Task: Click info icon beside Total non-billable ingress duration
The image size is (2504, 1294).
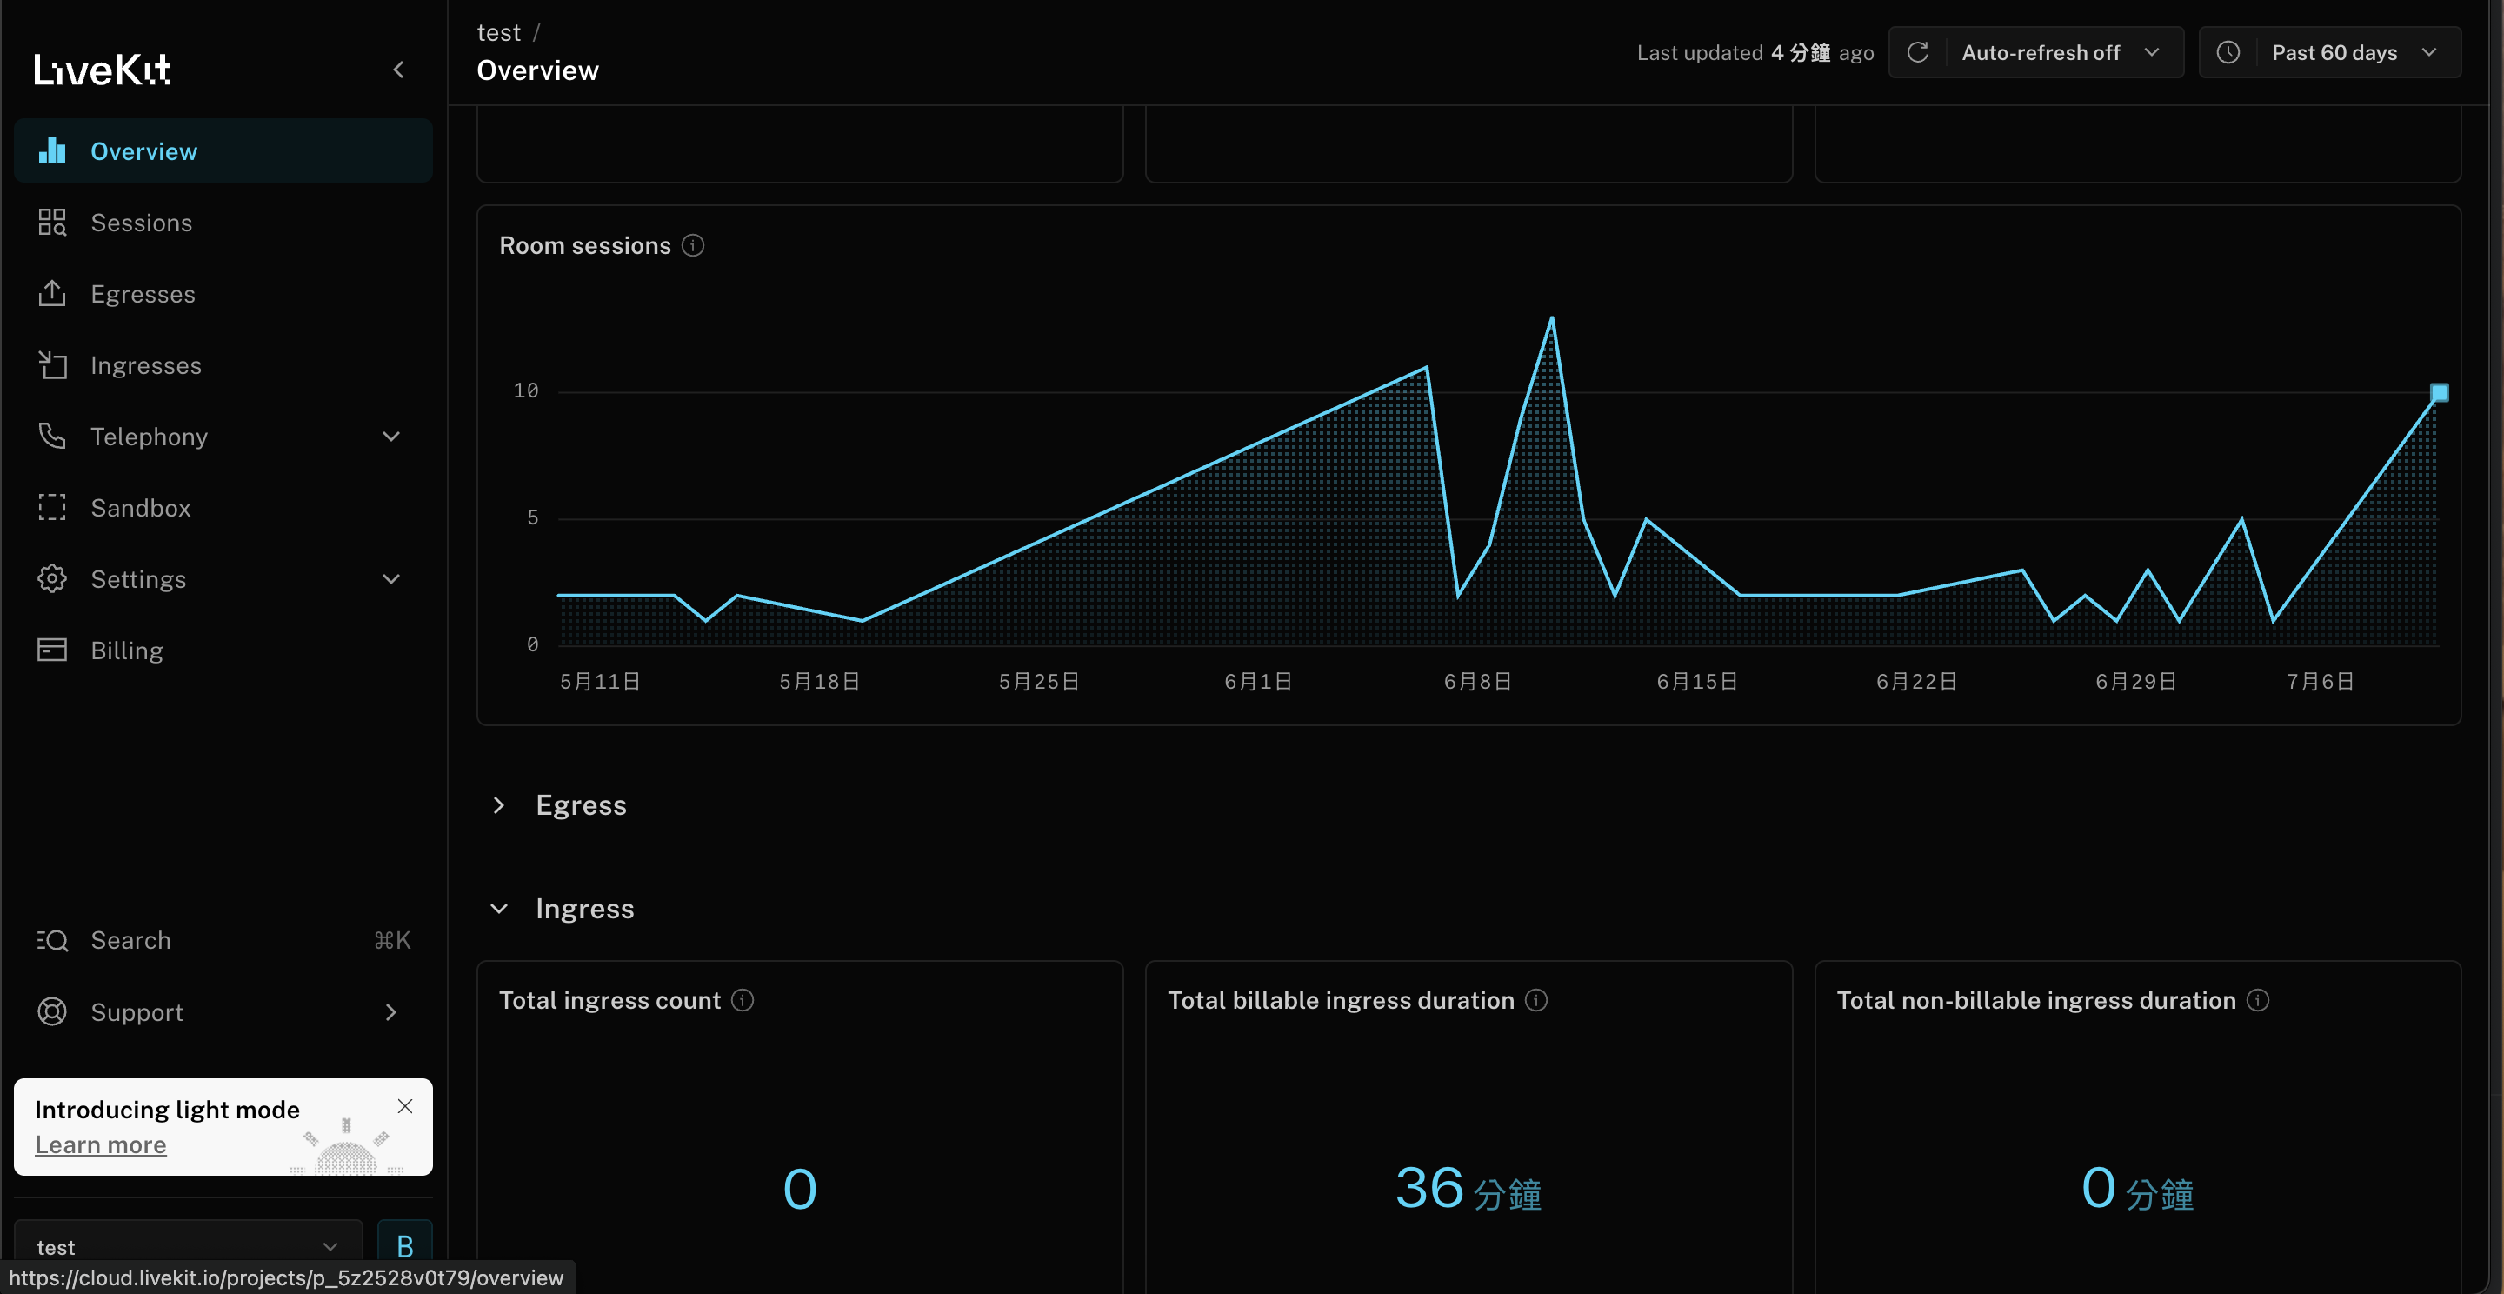Action: pyautogui.click(x=2258, y=1000)
